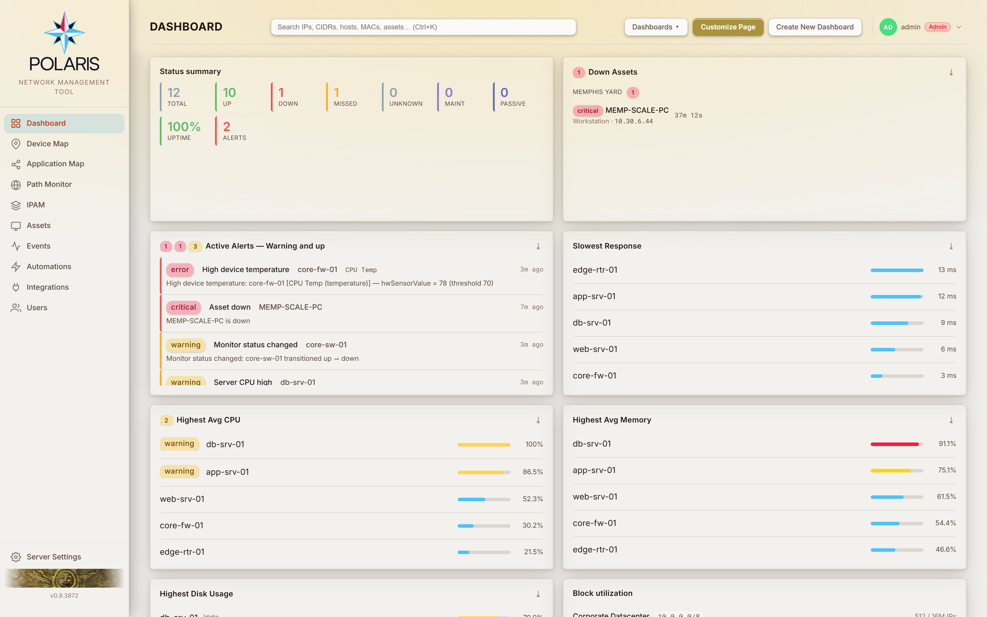Open the Automations menu item
This screenshot has height=617, width=987.
coord(64,266)
